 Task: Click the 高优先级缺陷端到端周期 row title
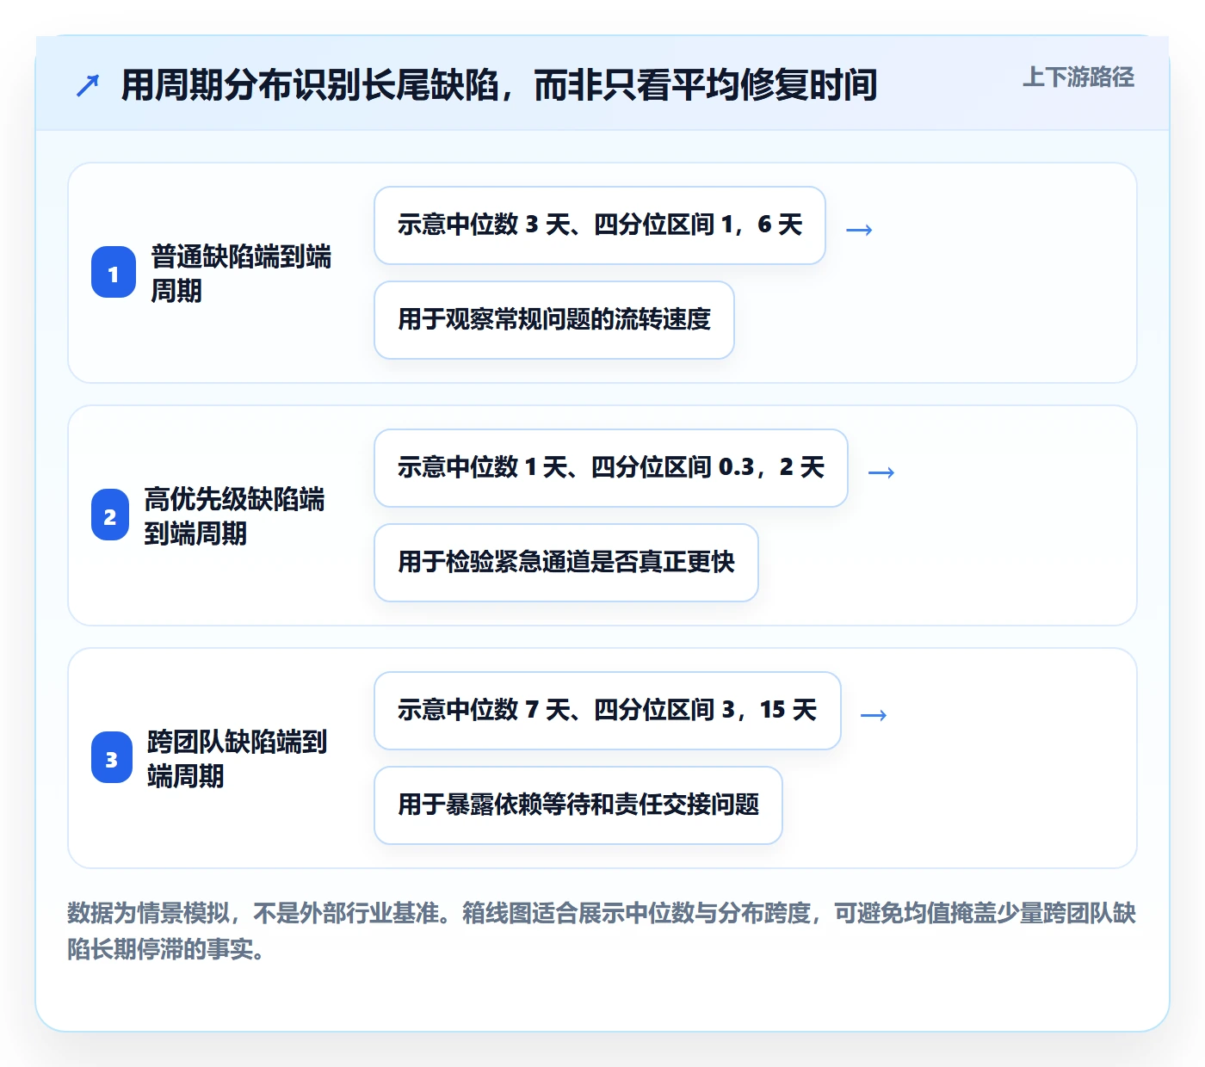[234, 516]
